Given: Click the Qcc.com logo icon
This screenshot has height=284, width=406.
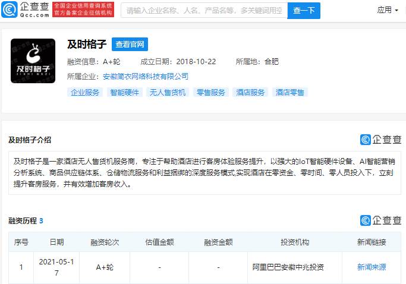Looking at the screenshot, I should (x=10, y=10).
